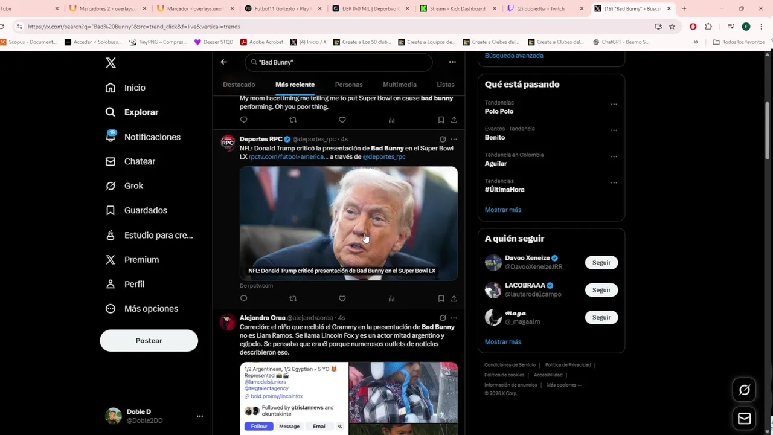The width and height of the screenshot is (773, 435).
Task: Open floating Grok button at bottom right
Action: point(744,390)
